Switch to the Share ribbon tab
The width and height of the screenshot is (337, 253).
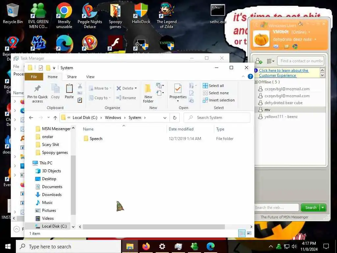pyautogui.click(x=72, y=77)
